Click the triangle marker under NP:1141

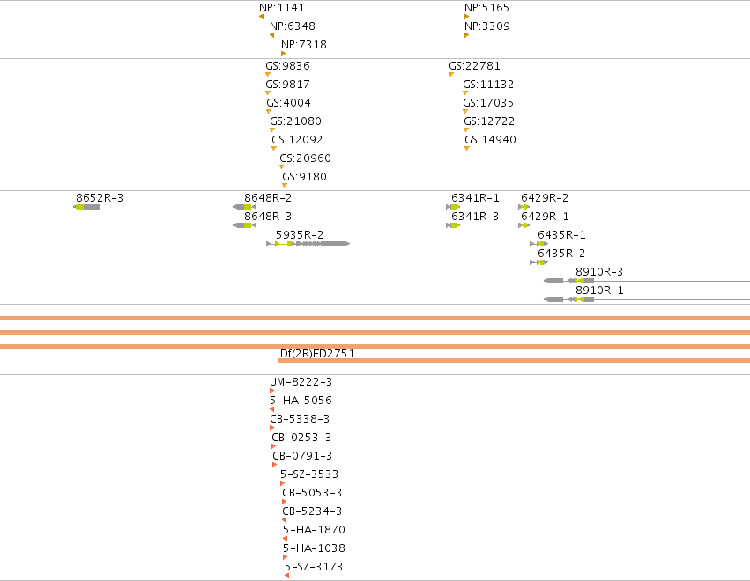tap(261, 18)
